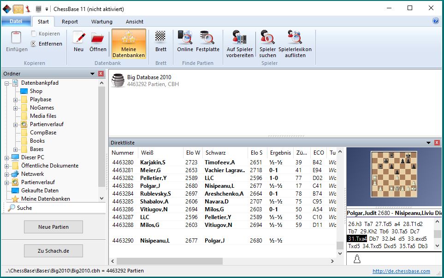This screenshot has width=444, height=278.
Task: Click the Entfernen checkbox icon
Action: (x=34, y=44)
